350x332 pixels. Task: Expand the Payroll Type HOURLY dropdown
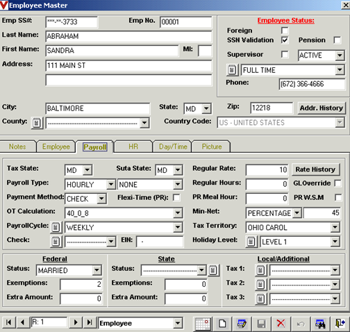point(111,185)
